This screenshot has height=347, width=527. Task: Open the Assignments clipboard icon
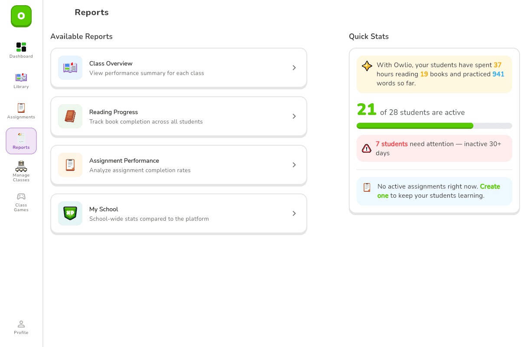[x=21, y=108]
